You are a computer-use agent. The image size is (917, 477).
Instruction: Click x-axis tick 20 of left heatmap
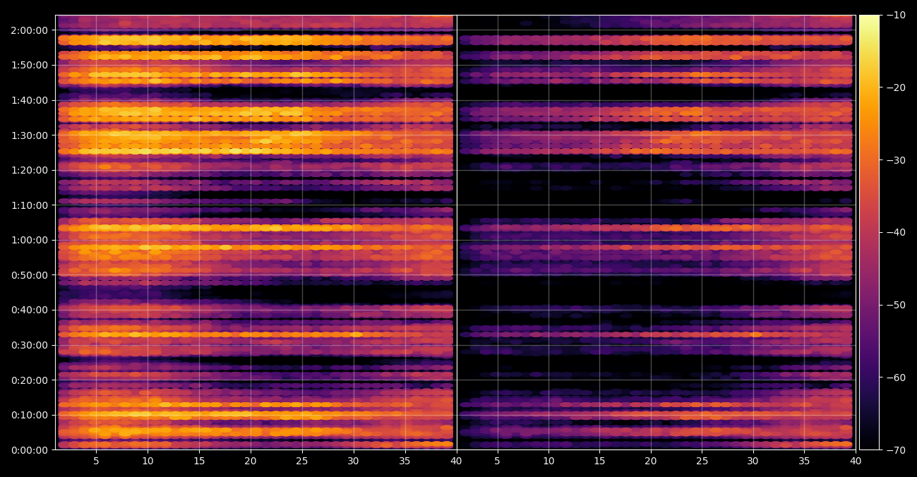pos(251,461)
